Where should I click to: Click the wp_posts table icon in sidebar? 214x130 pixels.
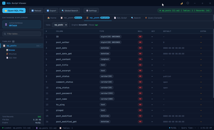[4, 46]
